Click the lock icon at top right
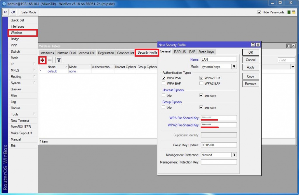 click(293, 12)
